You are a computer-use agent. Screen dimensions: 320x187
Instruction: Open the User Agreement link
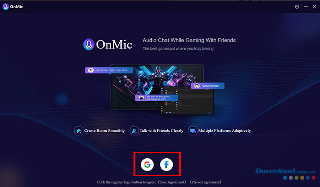[x=173, y=182]
